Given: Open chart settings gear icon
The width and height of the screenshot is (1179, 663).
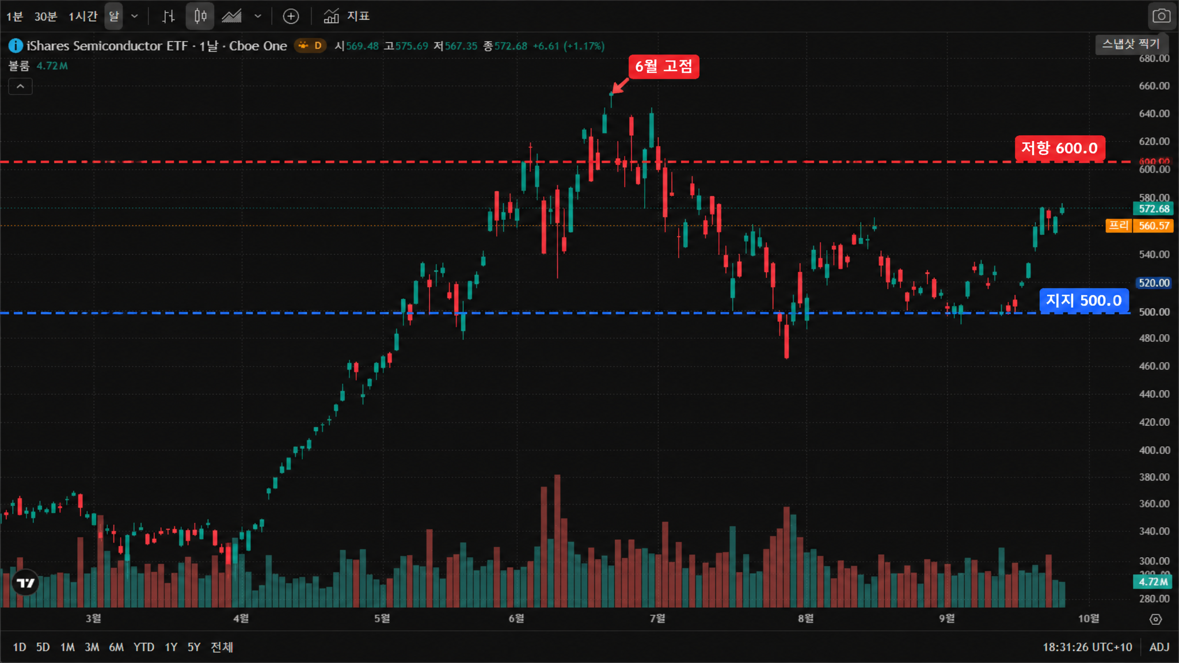Looking at the screenshot, I should click(1155, 619).
